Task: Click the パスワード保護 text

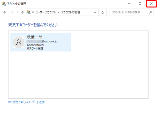Action: coord(35,48)
